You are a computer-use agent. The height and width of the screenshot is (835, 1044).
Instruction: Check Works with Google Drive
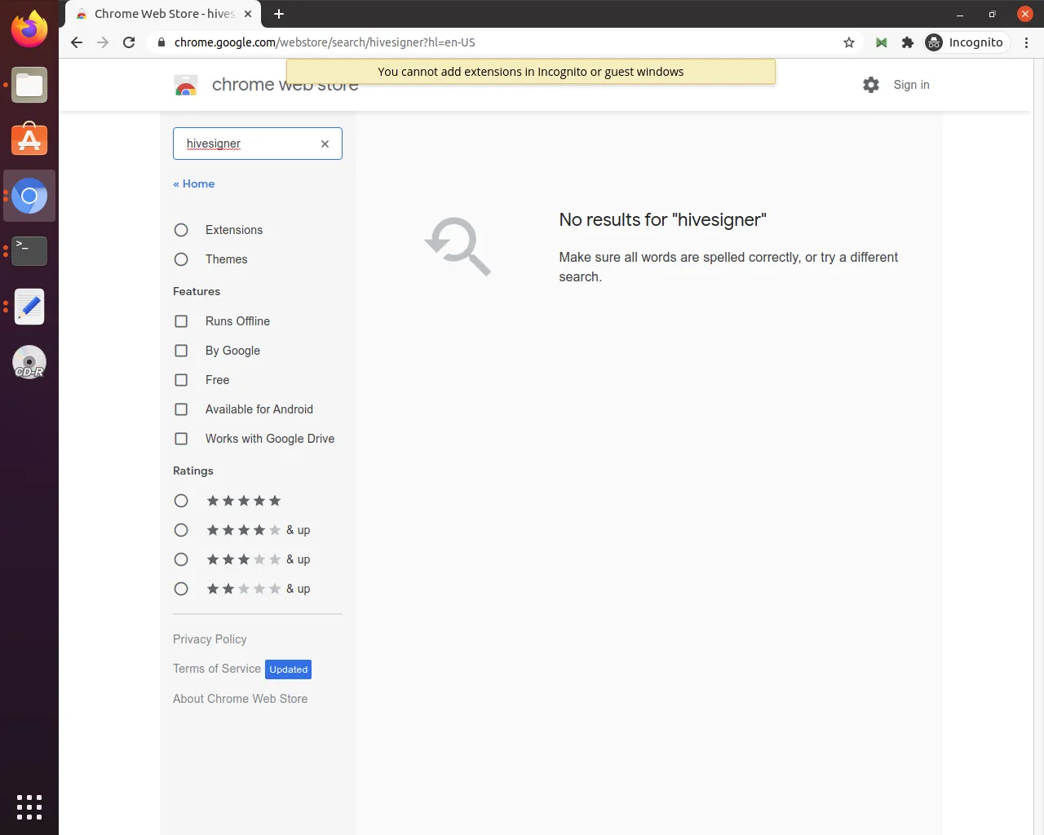click(x=181, y=439)
